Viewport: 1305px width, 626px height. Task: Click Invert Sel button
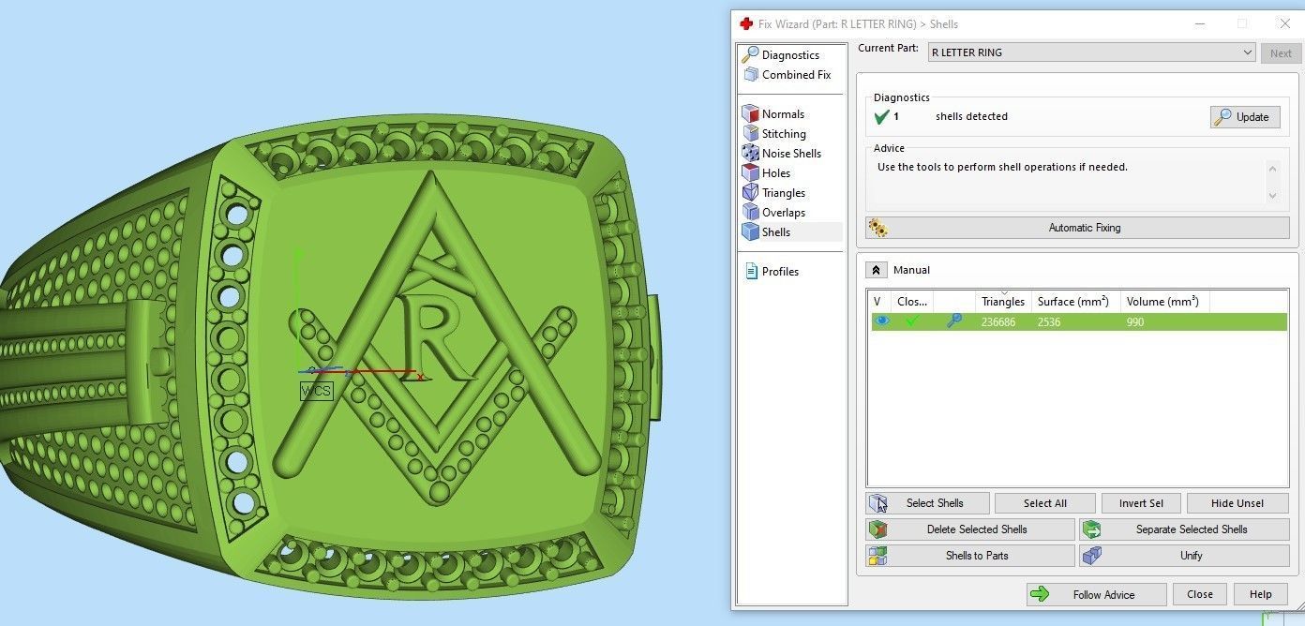click(1141, 503)
